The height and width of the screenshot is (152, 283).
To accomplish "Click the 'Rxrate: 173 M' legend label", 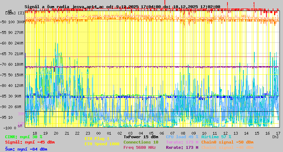I will click(x=182, y=147).
